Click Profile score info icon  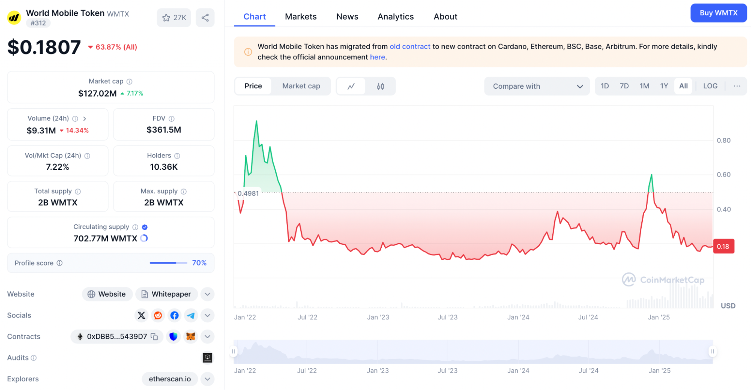[59, 263]
